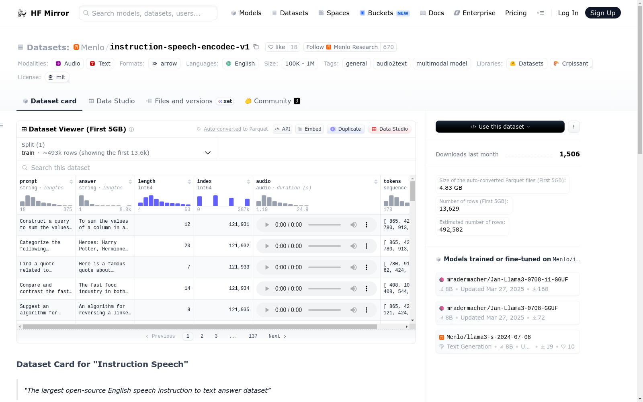Click the Embed button
This screenshot has height=402, width=643.
[309, 129]
